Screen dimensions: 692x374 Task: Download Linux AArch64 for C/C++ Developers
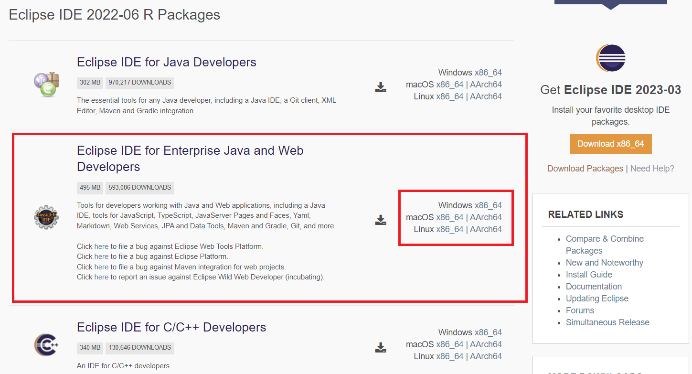(486, 356)
